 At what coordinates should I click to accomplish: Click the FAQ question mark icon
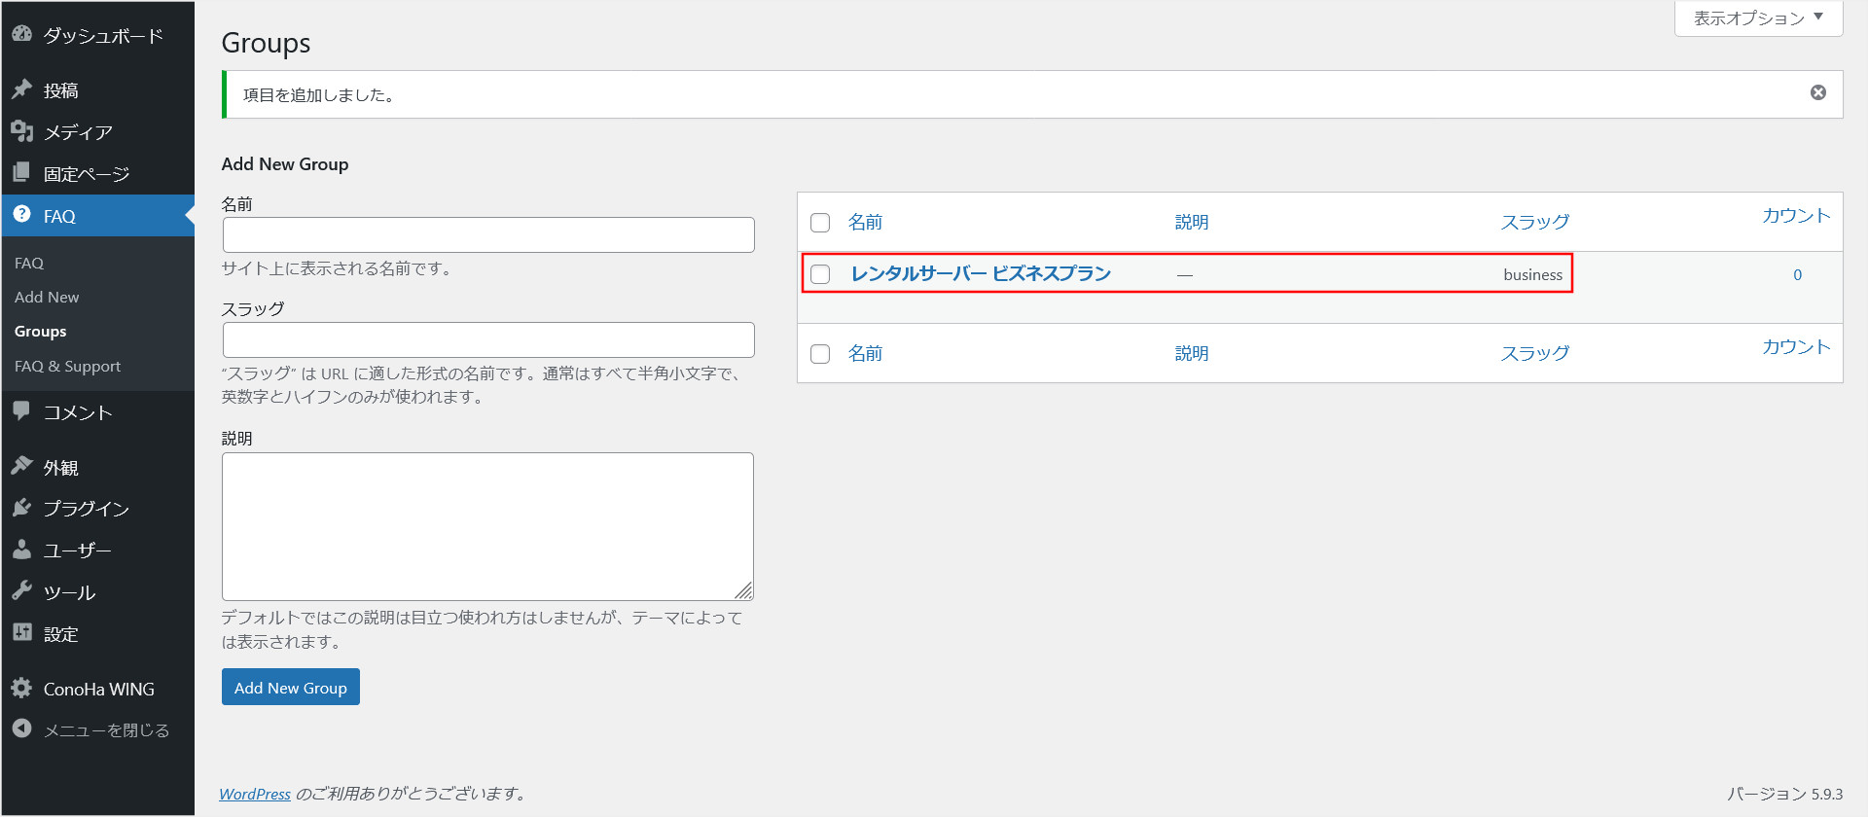21,215
